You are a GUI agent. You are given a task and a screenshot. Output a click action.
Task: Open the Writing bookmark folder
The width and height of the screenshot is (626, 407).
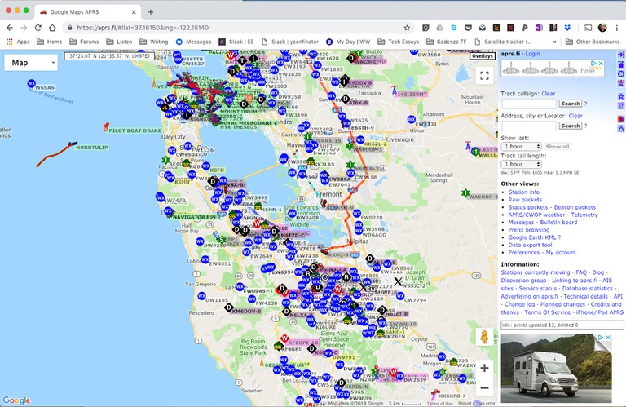(x=154, y=42)
